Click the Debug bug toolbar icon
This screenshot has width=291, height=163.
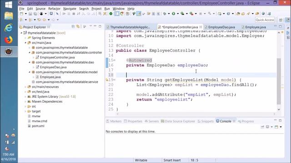pos(165,14)
